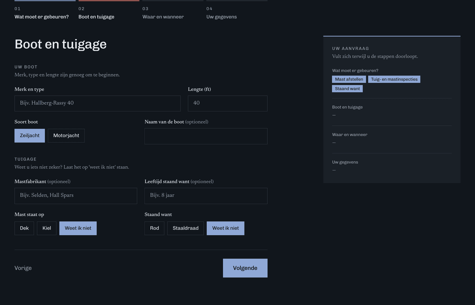
Task: Select Zeiljacht as boat type
Action: tap(30, 136)
